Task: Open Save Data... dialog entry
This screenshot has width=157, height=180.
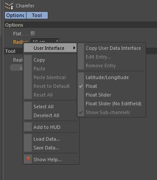Action: click(51, 148)
